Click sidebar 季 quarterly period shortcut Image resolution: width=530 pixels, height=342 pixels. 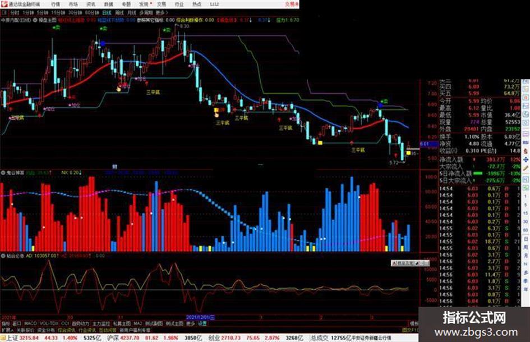526,281
